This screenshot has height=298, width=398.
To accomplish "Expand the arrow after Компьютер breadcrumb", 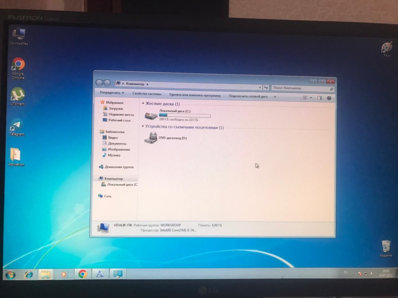I will [x=147, y=84].
